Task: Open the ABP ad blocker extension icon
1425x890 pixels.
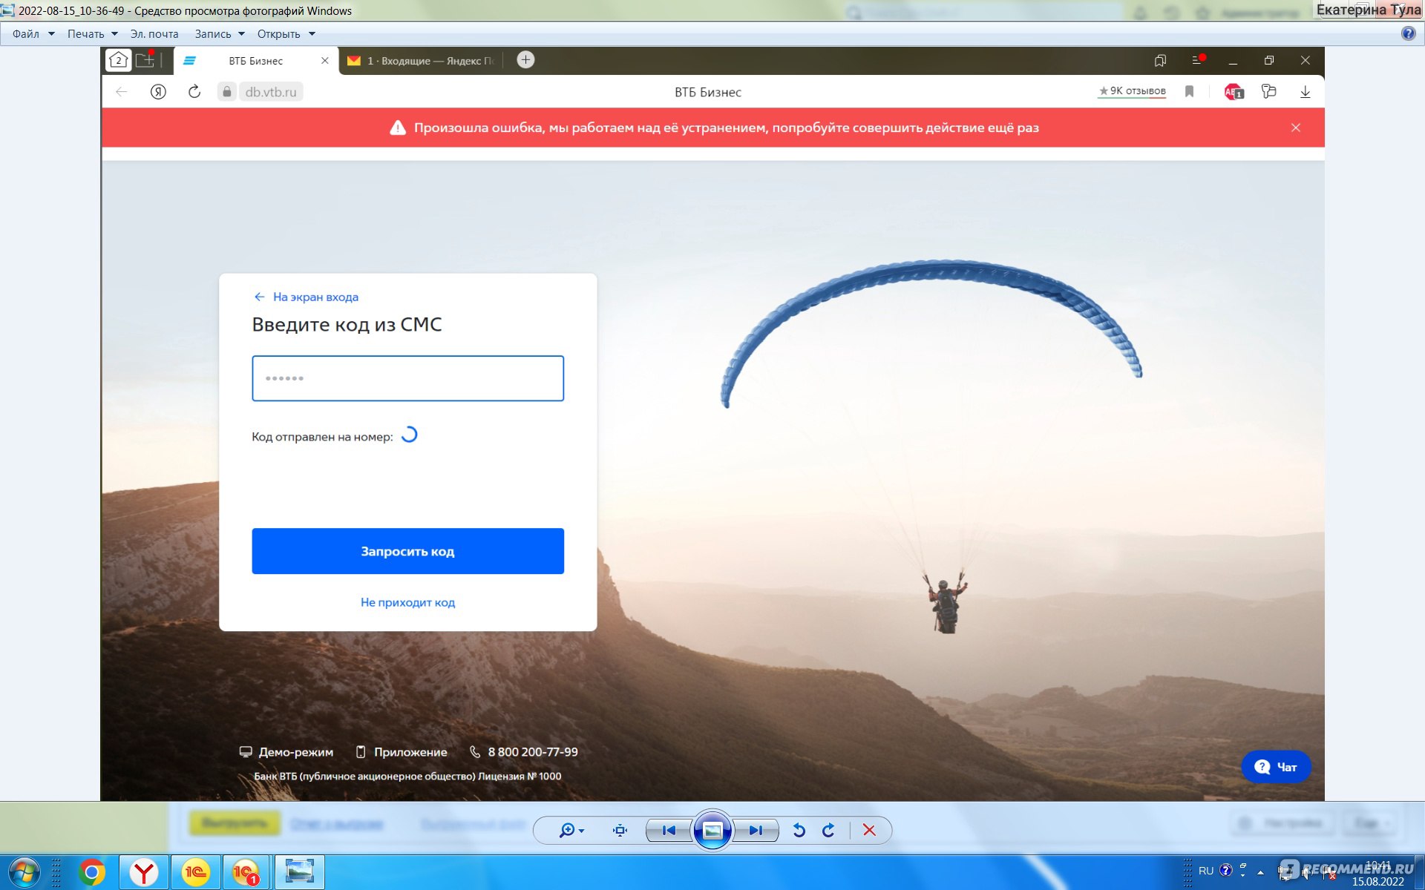Action: pyautogui.click(x=1234, y=92)
